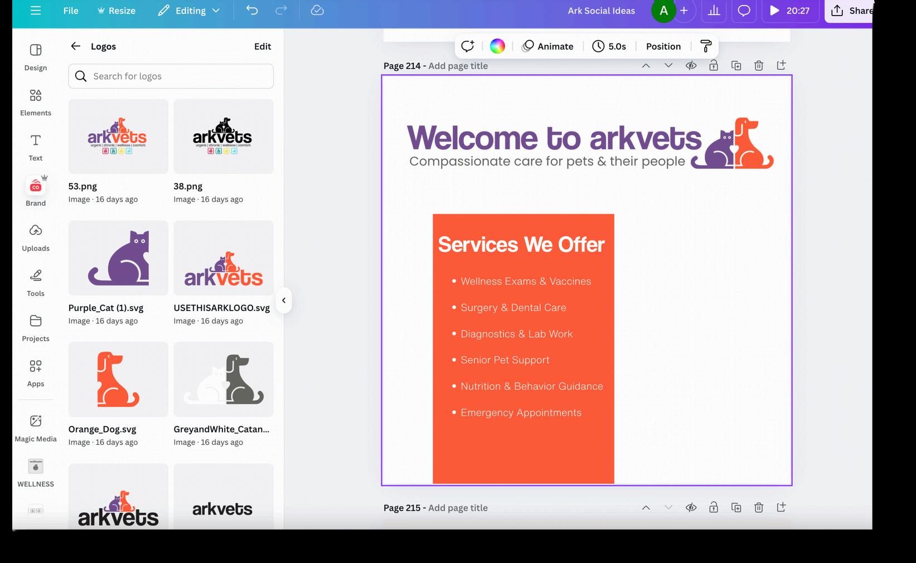Select the Compassionate care tagline text
Image resolution: width=916 pixels, height=563 pixels.
pos(547,162)
